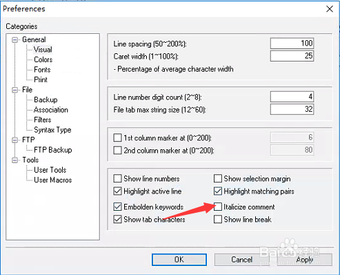
Task: Select the FTP tree label
Action: click(28, 140)
